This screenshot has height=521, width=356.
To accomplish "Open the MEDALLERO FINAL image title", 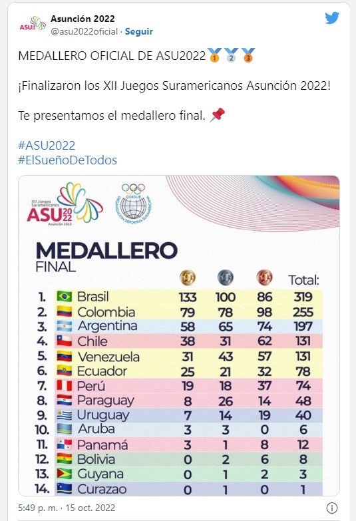I will tap(106, 257).
